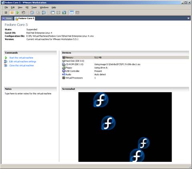Click the 'Auto detect' audio value
192x169 pixels.
(100, 75)
